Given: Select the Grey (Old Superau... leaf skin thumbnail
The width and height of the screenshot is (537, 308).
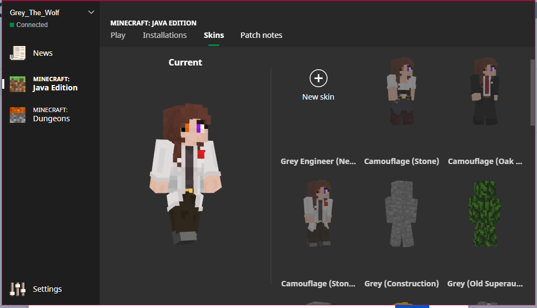Looking at the screenshot, I should (485, 213).
